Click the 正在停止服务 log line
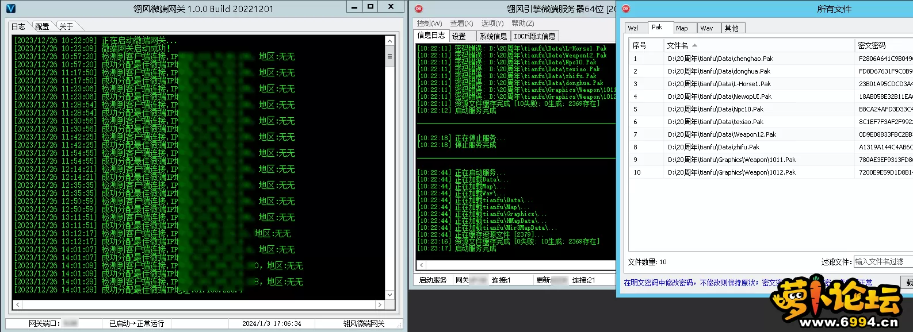Screen dimensions: 913x332 pos(461,138)
